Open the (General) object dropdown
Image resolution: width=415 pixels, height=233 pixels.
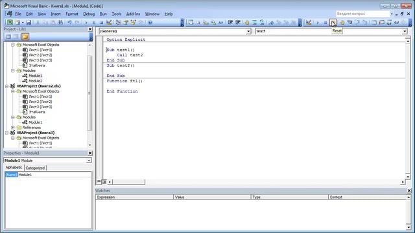pos(248,31)
